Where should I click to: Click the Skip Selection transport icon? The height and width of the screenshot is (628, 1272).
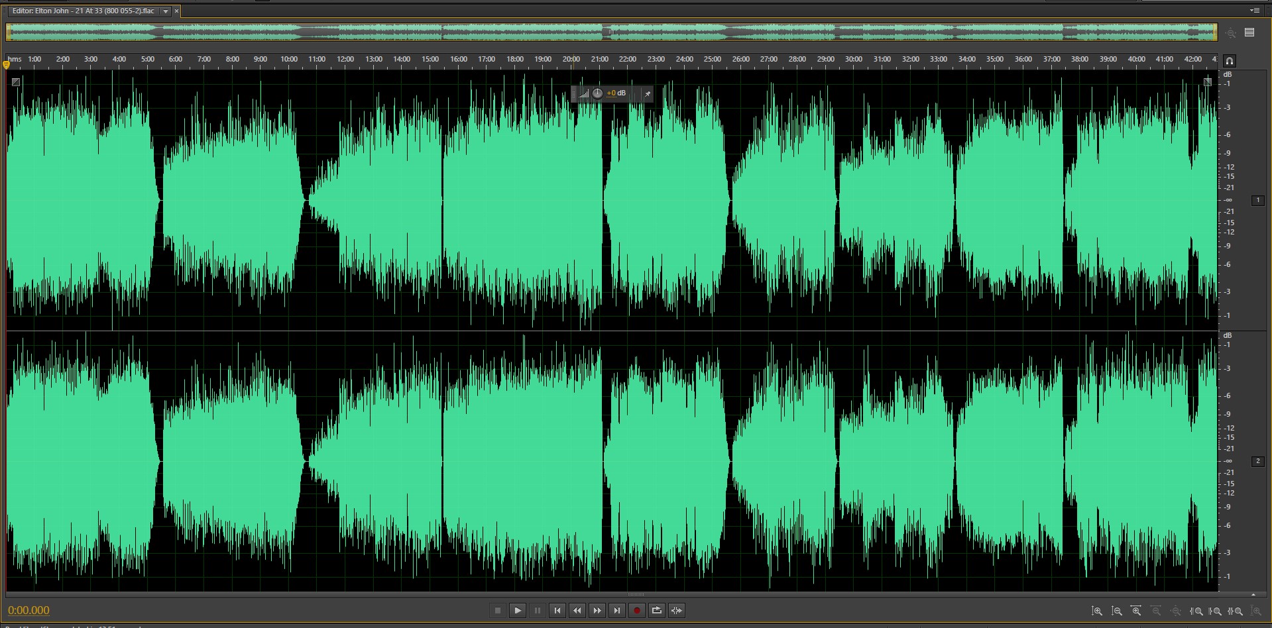pos(677,611)
